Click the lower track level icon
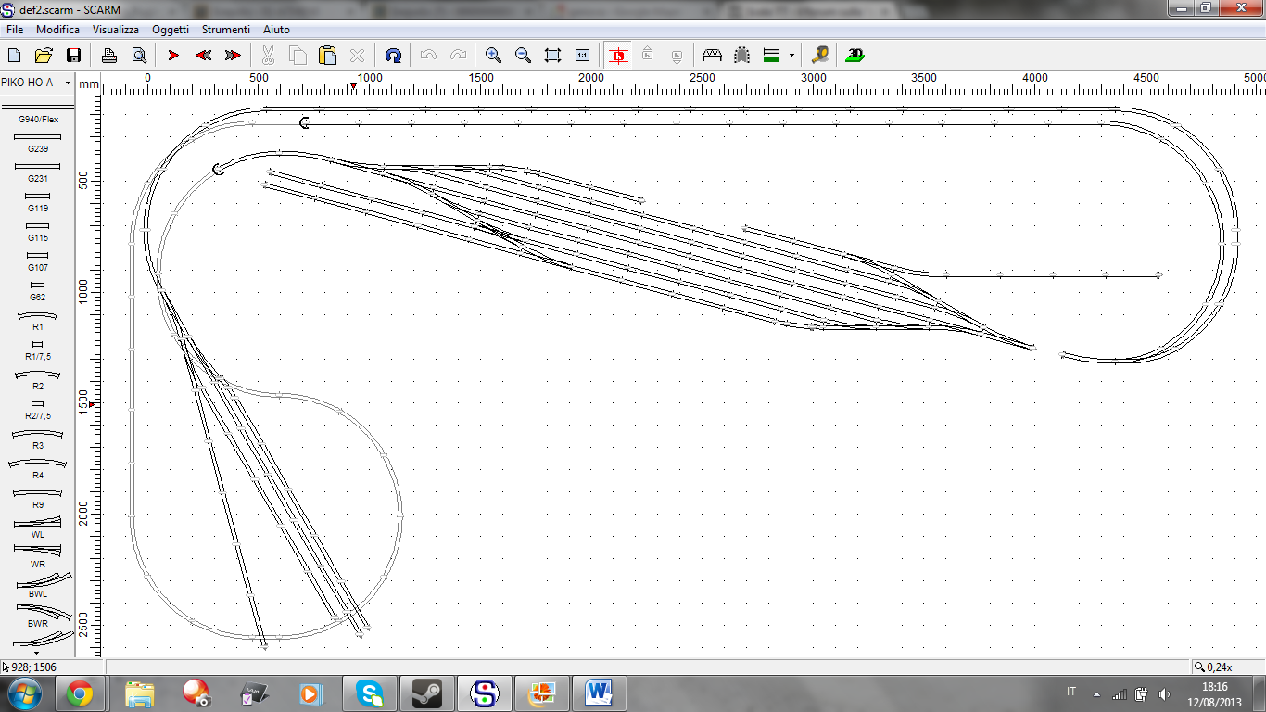This screenshot has height=712, width=1266. coord(677,56)
